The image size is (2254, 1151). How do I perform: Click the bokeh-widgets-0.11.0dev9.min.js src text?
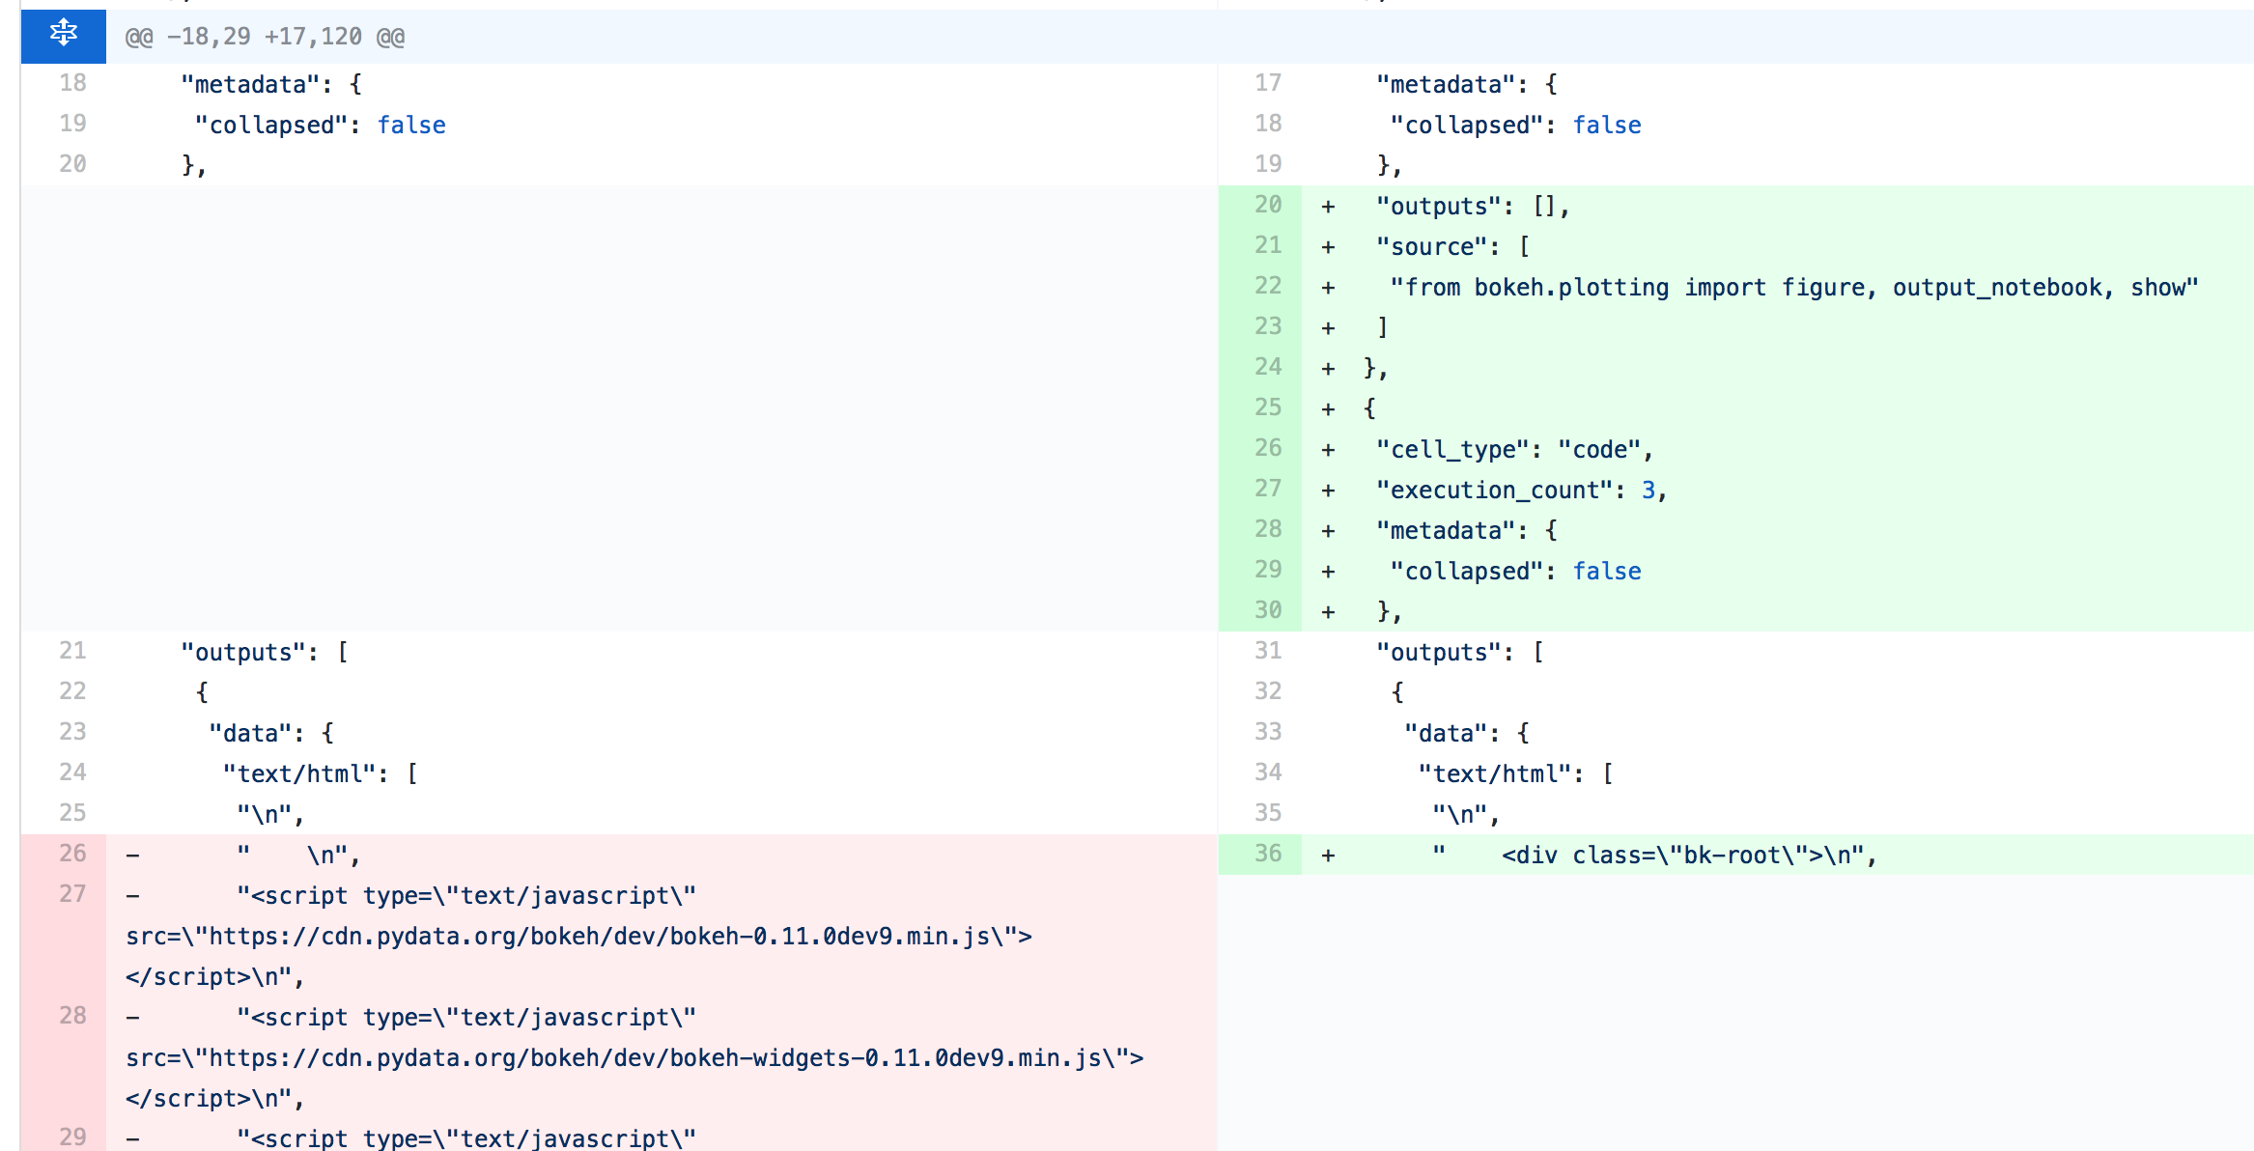(634, 1058)
